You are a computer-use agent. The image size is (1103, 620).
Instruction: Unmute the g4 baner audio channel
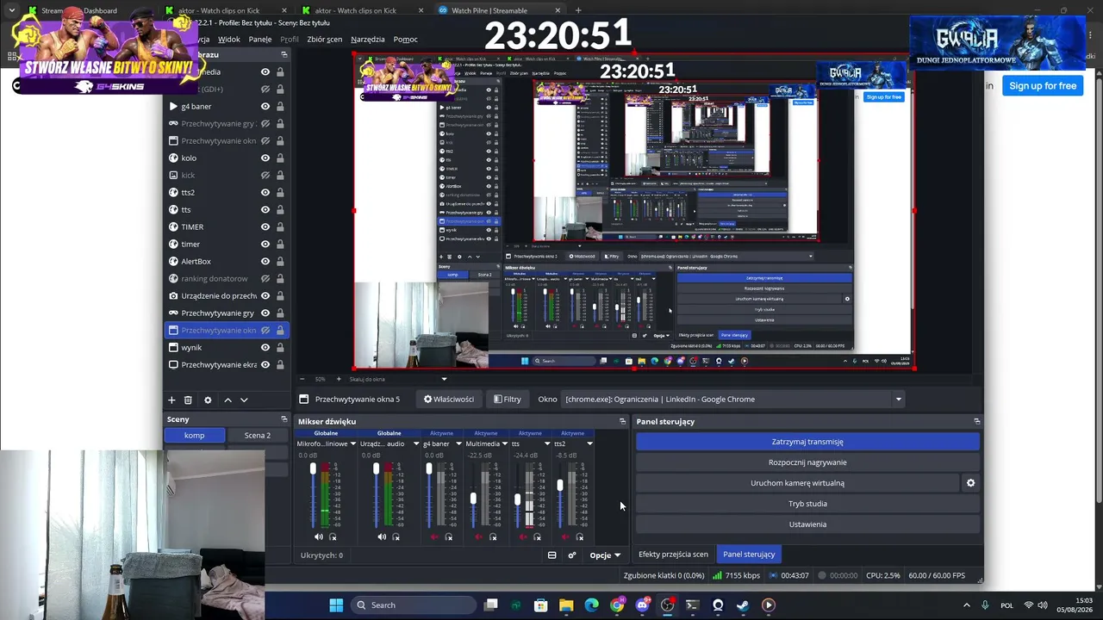(434, 537)
